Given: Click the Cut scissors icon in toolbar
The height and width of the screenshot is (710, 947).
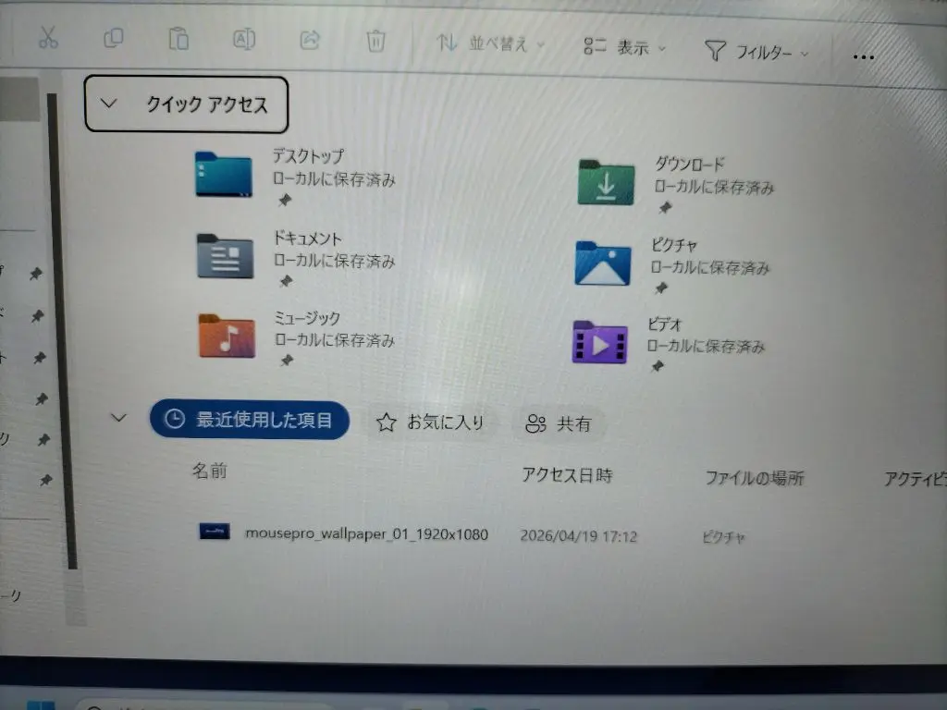Looking at the screenshot, I should point(48,38).
